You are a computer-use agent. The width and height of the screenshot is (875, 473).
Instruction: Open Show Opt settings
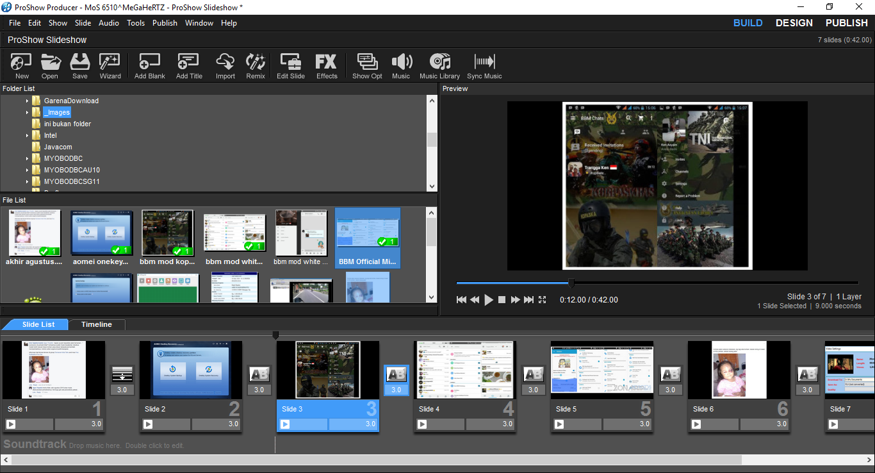tap(367, 66)
